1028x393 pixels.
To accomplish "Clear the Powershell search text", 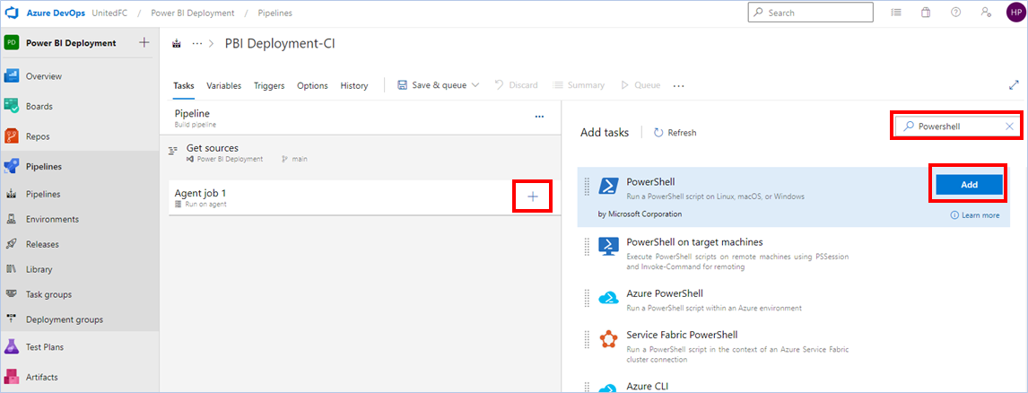I will coord(1010,126).
